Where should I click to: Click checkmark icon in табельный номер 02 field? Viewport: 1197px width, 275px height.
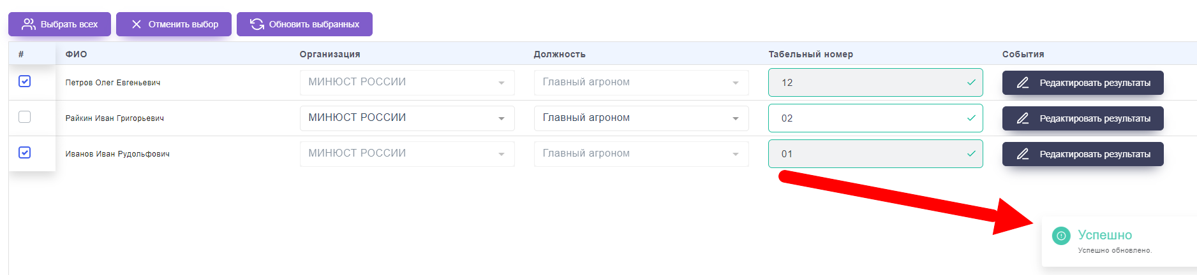pos(971,118)
